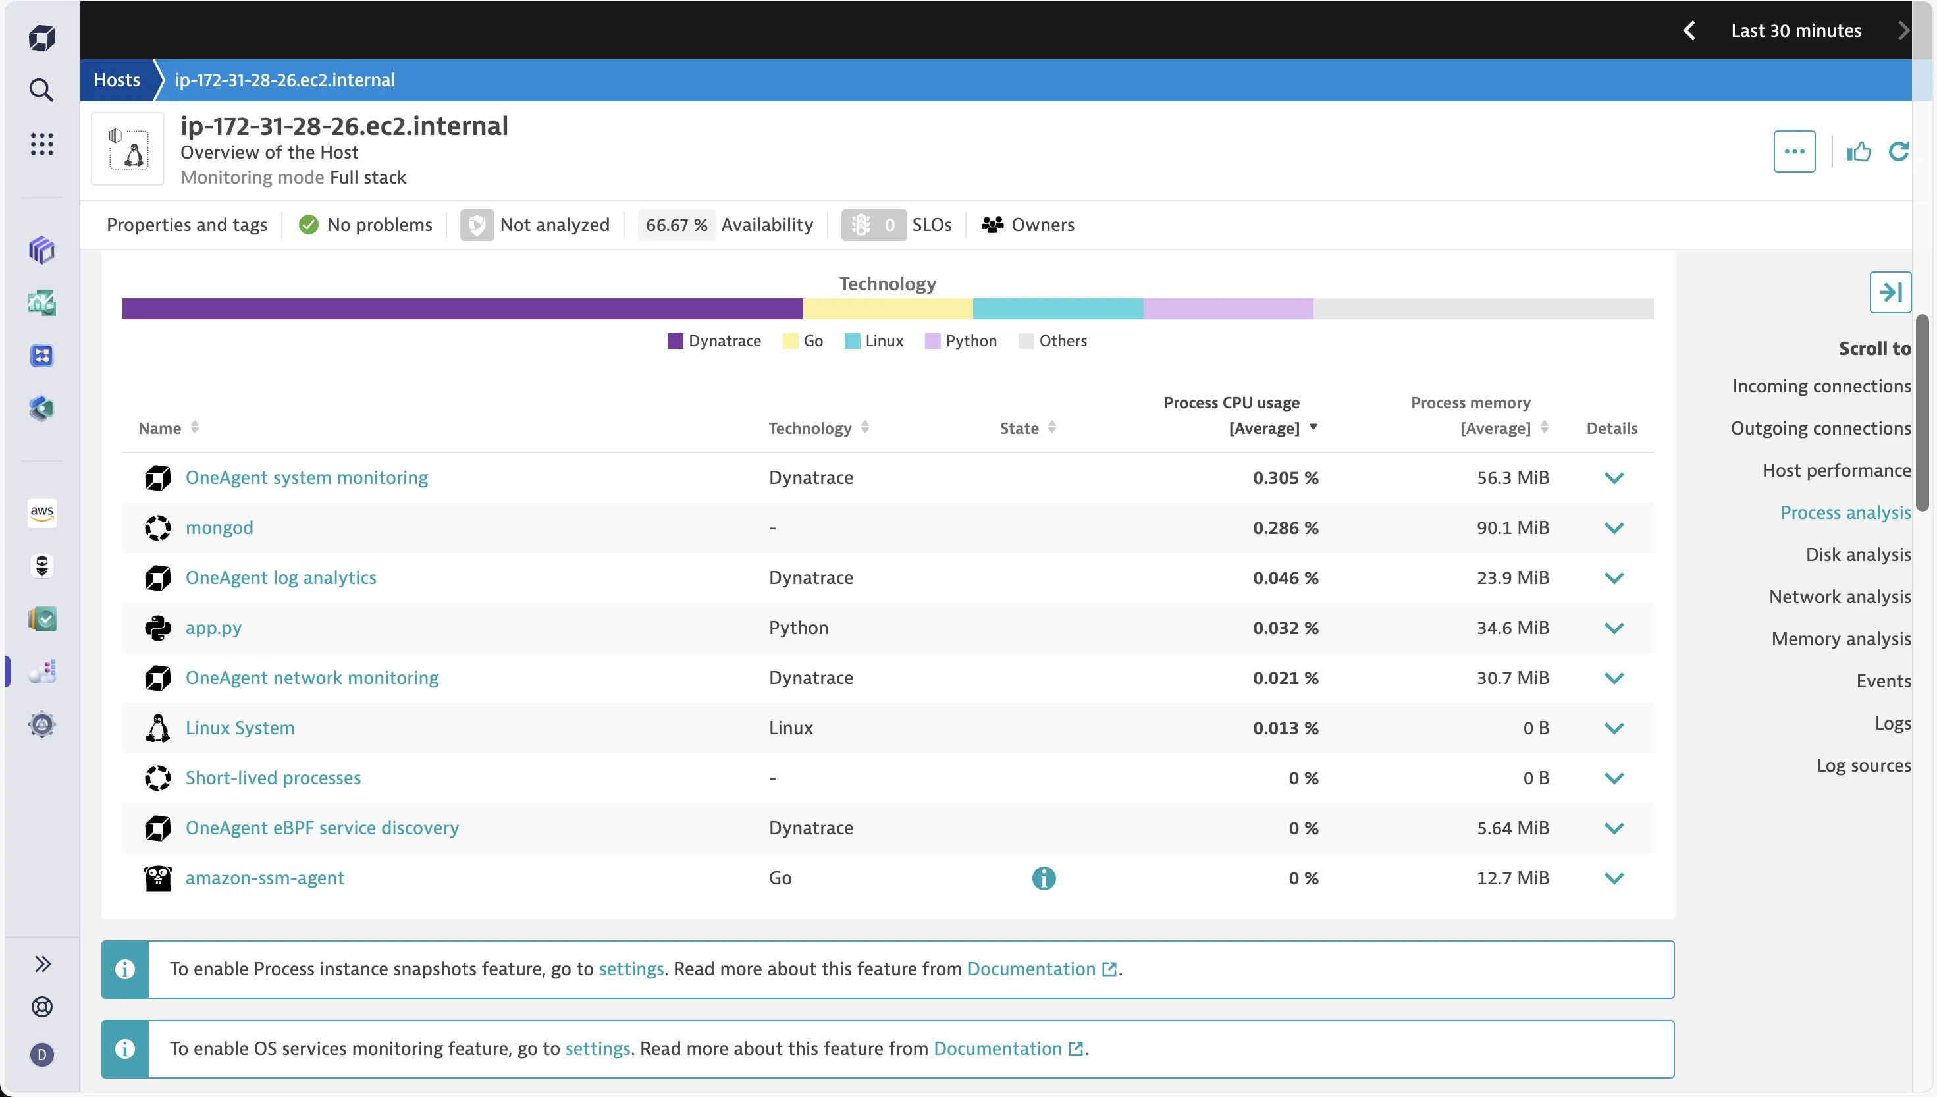Open the more options ellipsis menu
This screenshot has height=1097, width=1937.
coord(1795,151)
